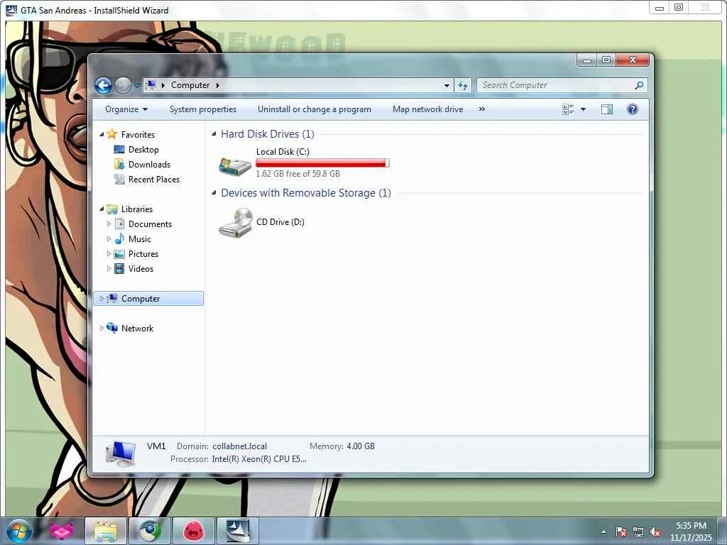This screenshot has width=727, height=545.
Task: Click the 1.62 GB free of 59.8 GB text
Action: [297, 174]
